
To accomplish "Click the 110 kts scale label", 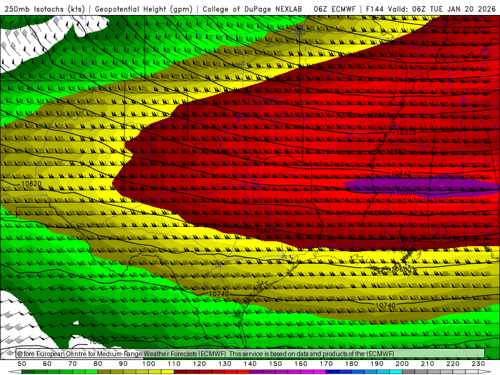I will tap(174, 364).
